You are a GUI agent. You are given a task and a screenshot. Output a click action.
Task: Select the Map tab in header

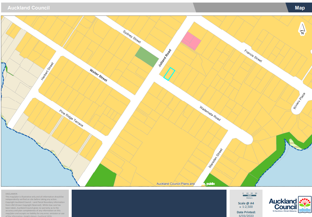point(300,8)
